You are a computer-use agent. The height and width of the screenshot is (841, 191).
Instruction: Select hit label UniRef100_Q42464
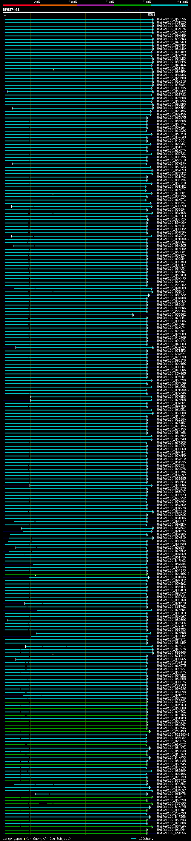pyautogui.click(x=171, y=65)
